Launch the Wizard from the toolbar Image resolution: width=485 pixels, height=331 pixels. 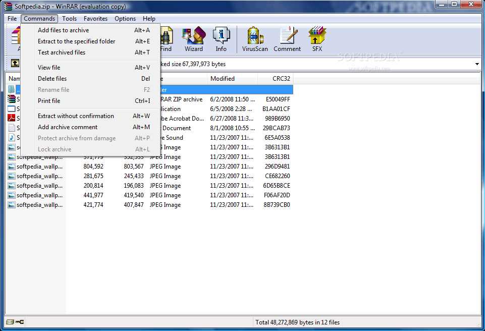point(193,39)
